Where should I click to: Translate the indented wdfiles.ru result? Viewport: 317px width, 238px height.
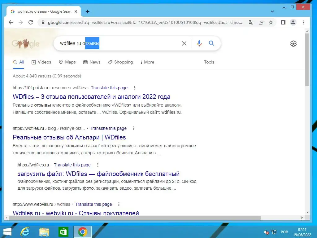click(72, 165)
